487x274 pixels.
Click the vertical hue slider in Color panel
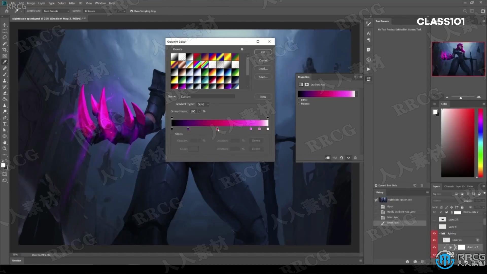(x=480, y=143)
